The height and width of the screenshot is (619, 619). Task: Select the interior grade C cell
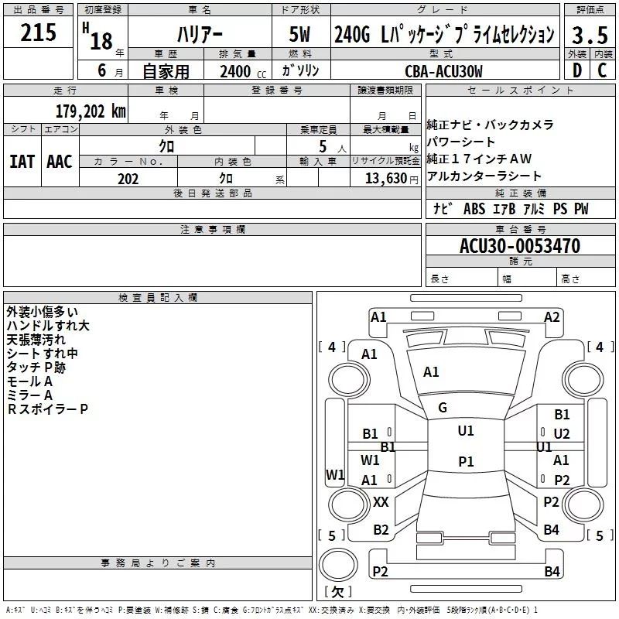(601, 70)
